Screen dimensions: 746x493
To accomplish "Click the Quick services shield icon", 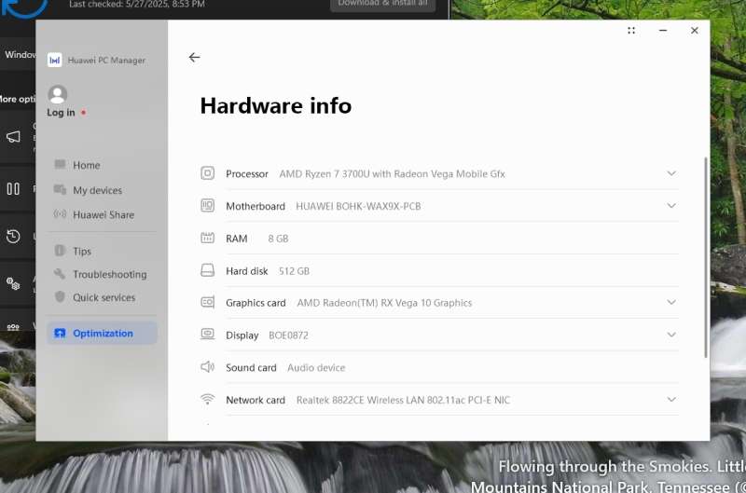I will (x=60, y=296).
